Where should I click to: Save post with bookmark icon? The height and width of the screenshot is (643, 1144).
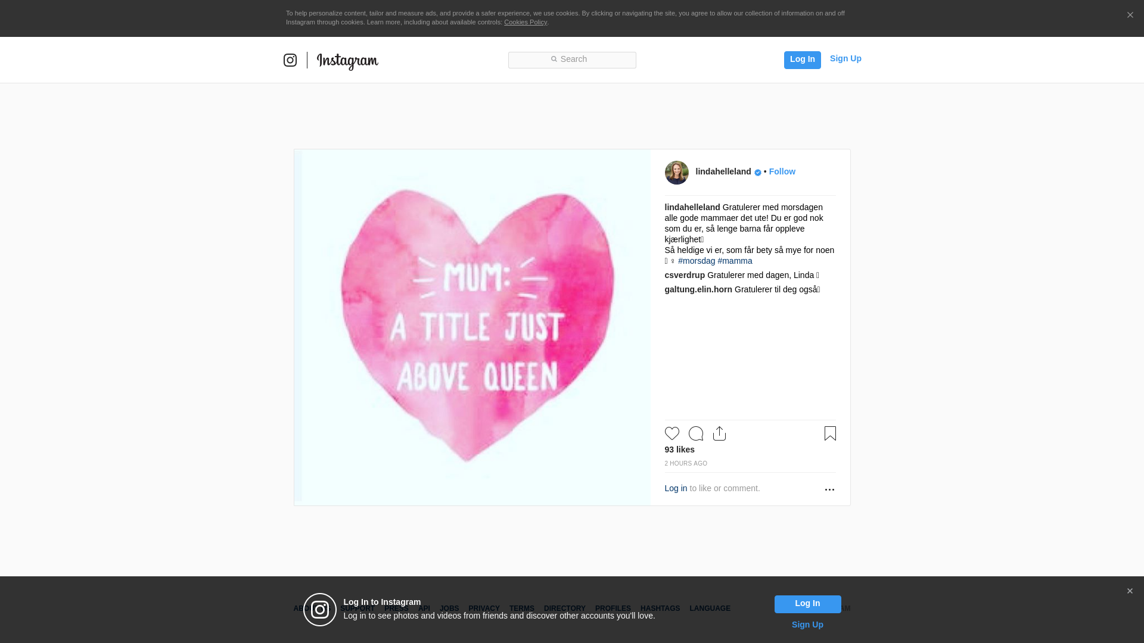[830, 433]
